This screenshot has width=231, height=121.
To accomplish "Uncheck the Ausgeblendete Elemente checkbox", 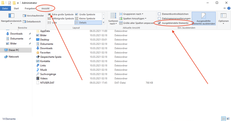I will pos(159,23).
